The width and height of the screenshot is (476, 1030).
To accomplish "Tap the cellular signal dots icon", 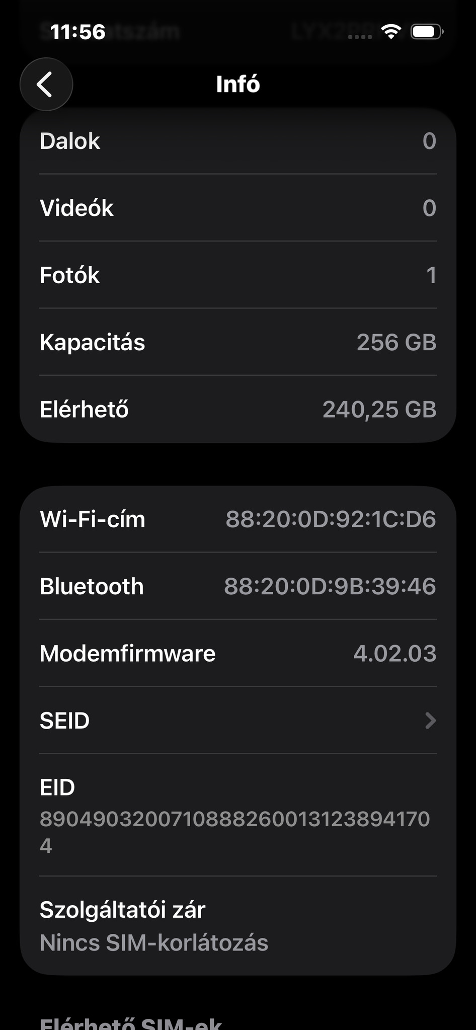I will point(360,36).
